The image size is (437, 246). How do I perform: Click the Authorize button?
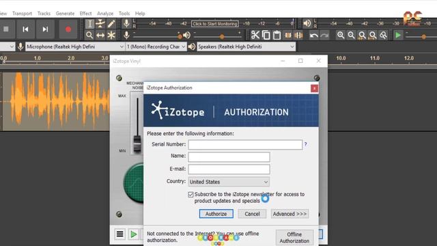point(216,214)
